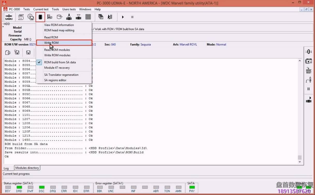Pause the utility using the pause icon
Screen dimensions: 315x195
[x=309, y=89]
